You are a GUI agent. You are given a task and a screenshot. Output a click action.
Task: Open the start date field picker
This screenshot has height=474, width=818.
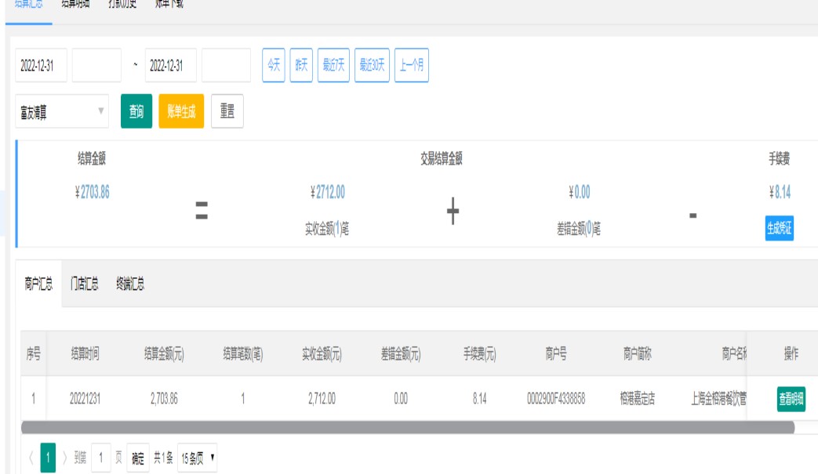coord(41,65)
